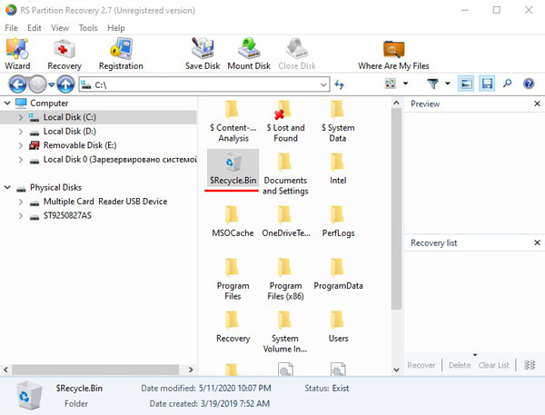545x415 pixels.
Task: Go up one folder level
Action: (65, 84)
